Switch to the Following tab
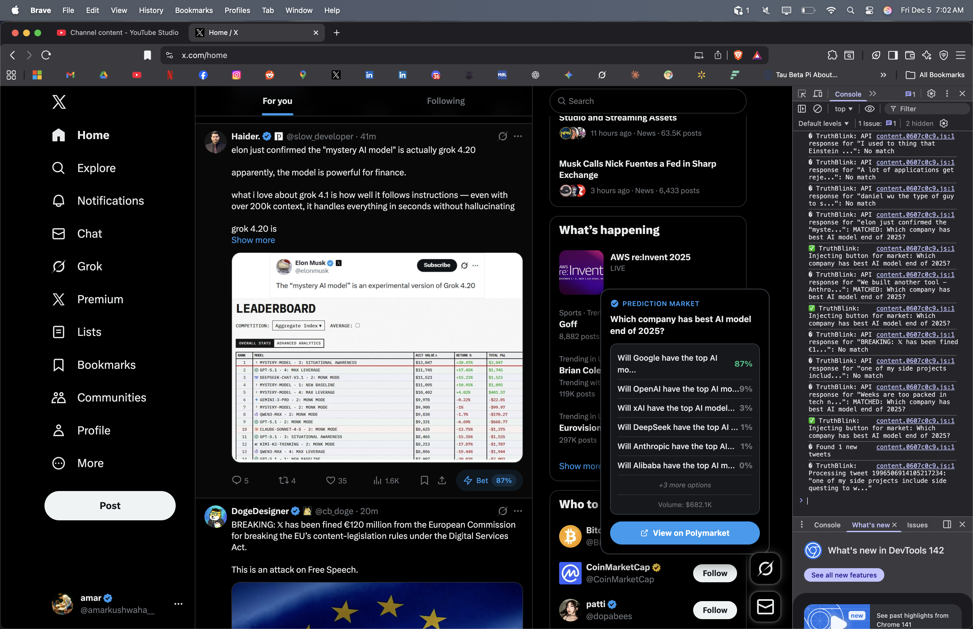 (445, 101)
